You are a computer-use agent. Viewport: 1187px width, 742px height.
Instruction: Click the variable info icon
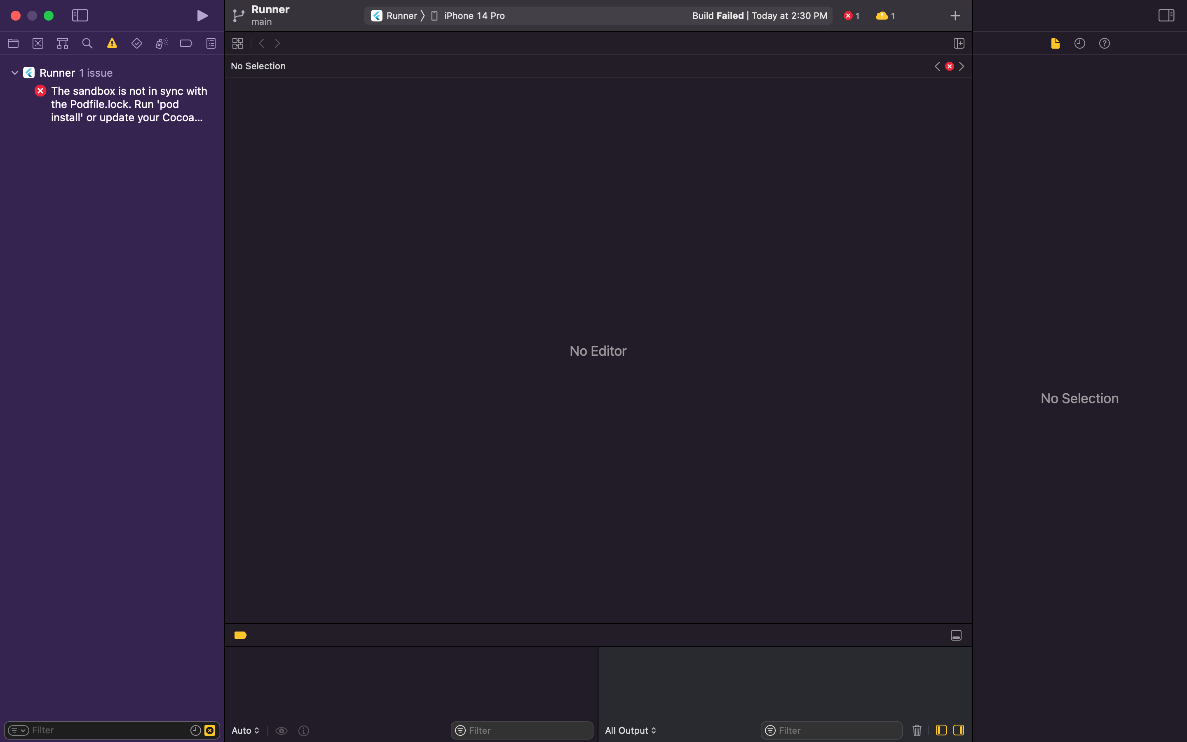coord(304,731)
